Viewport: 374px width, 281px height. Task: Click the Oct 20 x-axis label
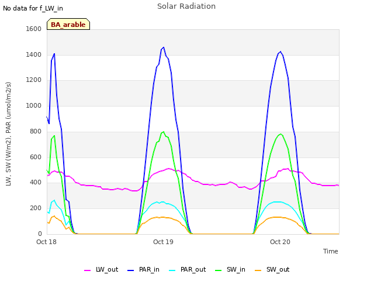[x=280, y=242]
